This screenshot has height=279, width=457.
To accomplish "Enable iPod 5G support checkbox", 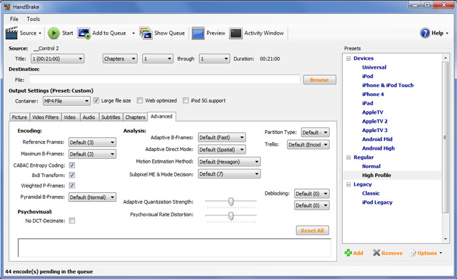I will coord(185,101).
